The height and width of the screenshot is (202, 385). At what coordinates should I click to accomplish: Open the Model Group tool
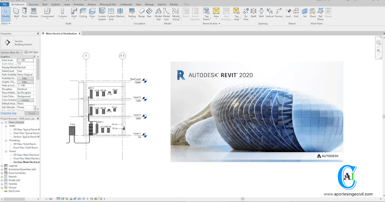coord(176,14)
